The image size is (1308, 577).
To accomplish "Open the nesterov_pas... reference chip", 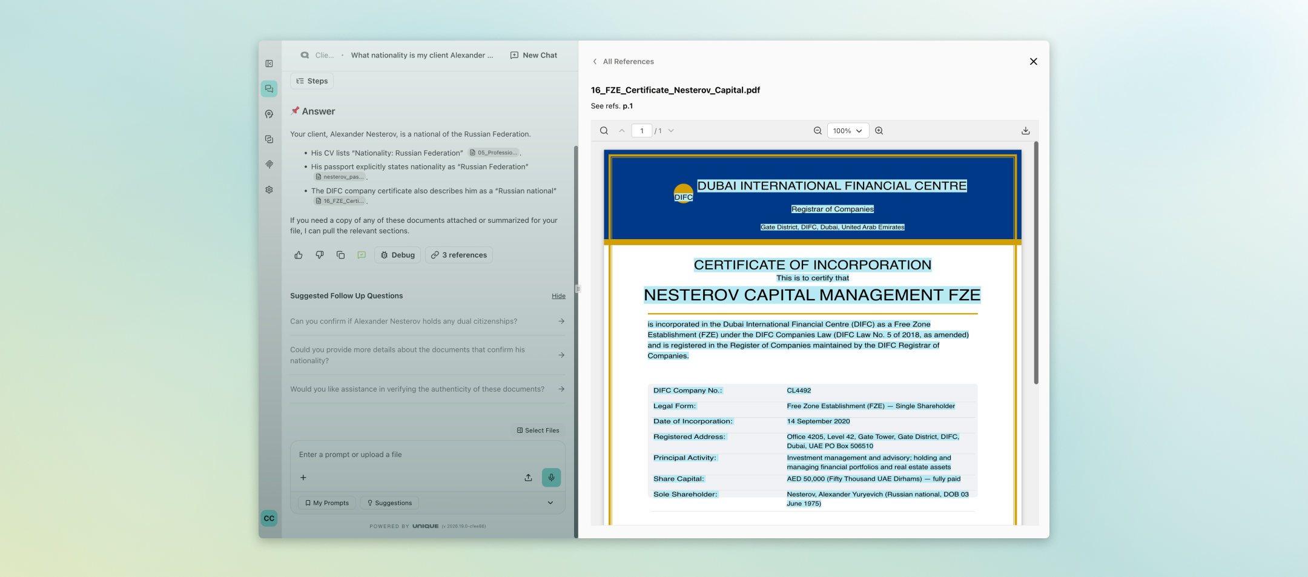I will (x=339, y=177).
